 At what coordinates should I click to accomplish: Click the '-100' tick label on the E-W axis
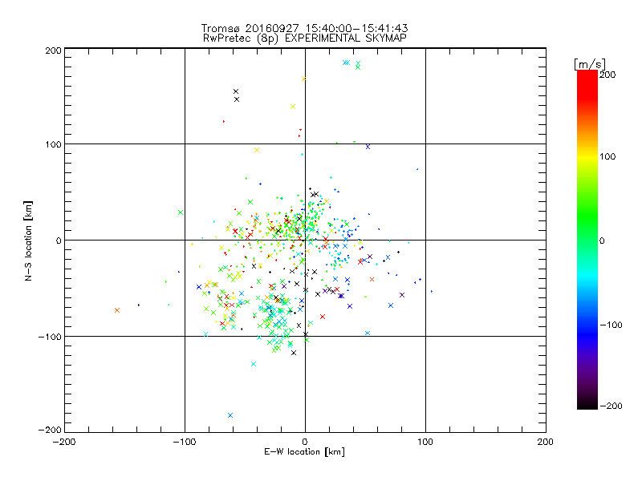tap(185, 442)
